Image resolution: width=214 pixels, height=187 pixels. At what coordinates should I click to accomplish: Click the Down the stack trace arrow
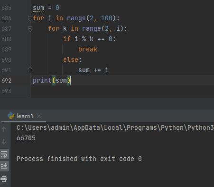click(x=4, y=142)
